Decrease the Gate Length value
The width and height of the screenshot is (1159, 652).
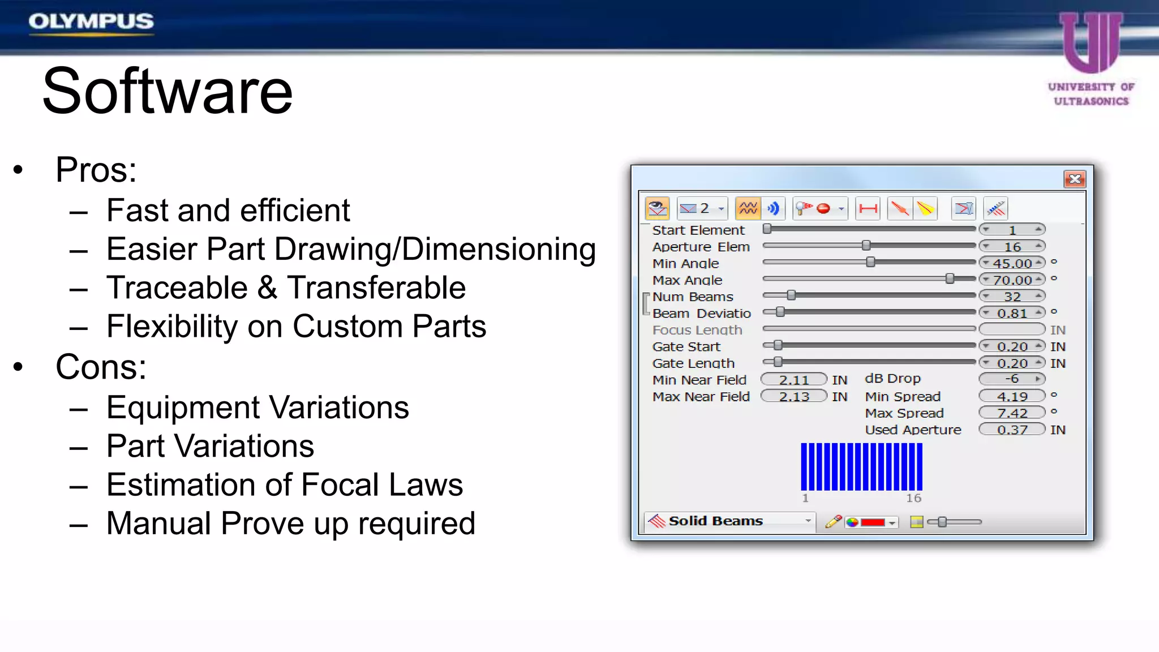pos(987,362)
